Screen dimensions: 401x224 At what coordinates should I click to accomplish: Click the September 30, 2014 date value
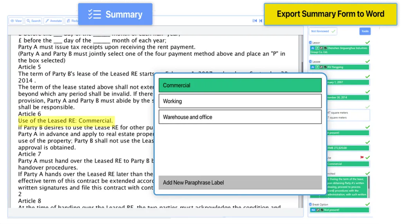[x=348, y=97]
